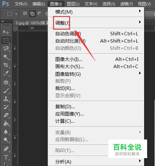Select the Clone Stamp tool
This screenshot has height=166, width=155.
point(6,99)
